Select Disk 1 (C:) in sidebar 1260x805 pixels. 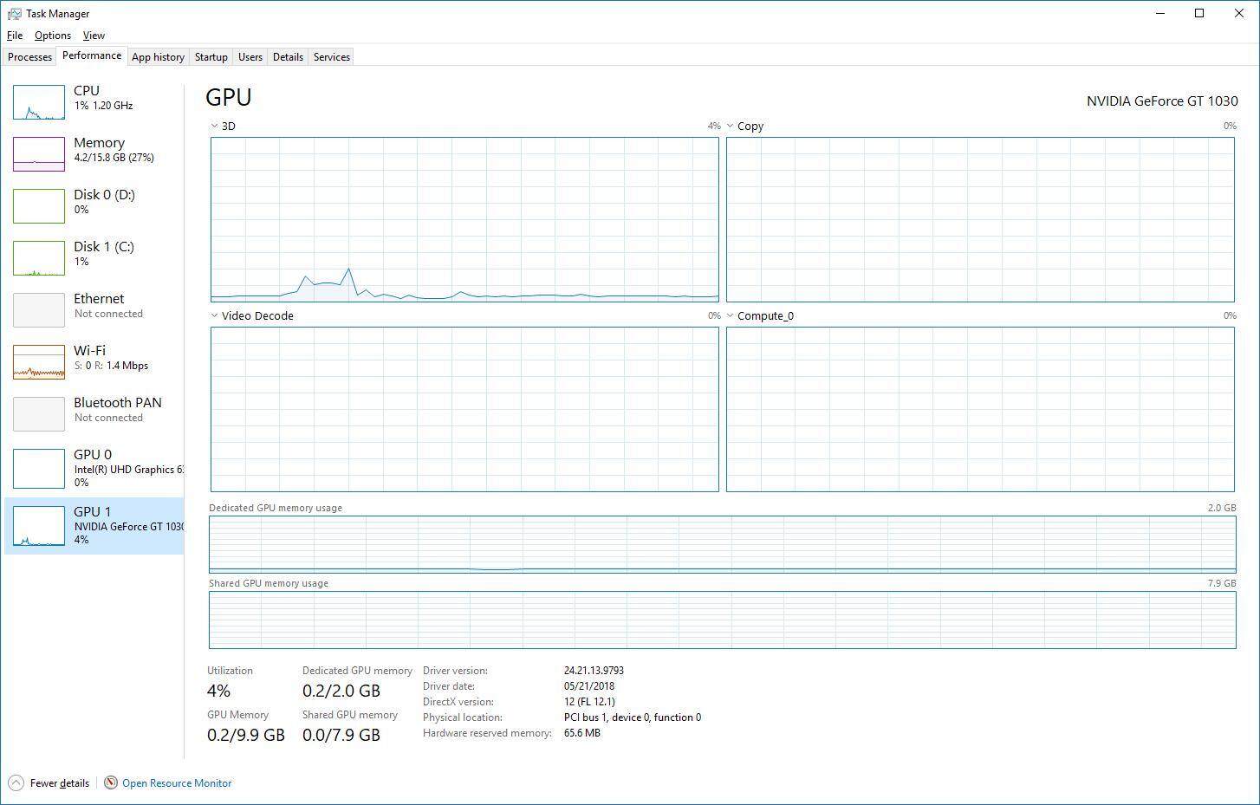click(x=103, y=253)
